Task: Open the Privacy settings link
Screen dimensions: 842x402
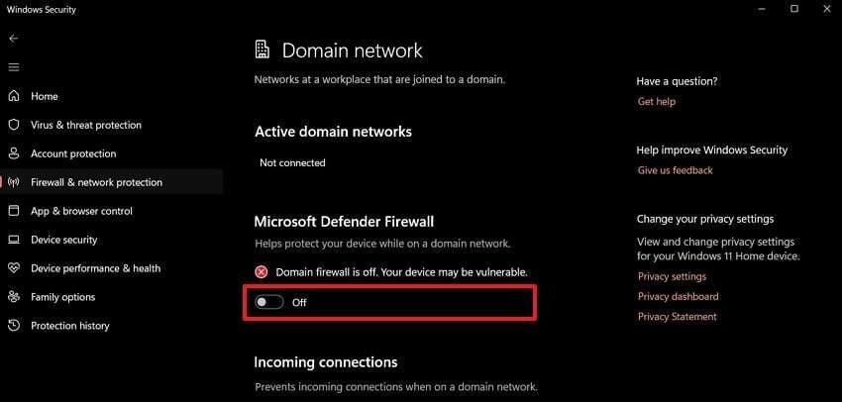Action: [x=672, y=277]
